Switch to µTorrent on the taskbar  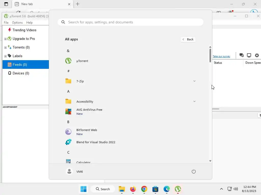(x=178, y=189)
